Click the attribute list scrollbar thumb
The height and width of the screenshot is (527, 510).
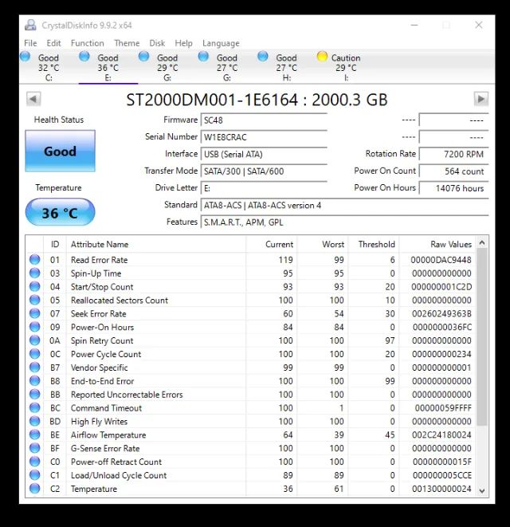pyautogui.click(x=482, y=337)
